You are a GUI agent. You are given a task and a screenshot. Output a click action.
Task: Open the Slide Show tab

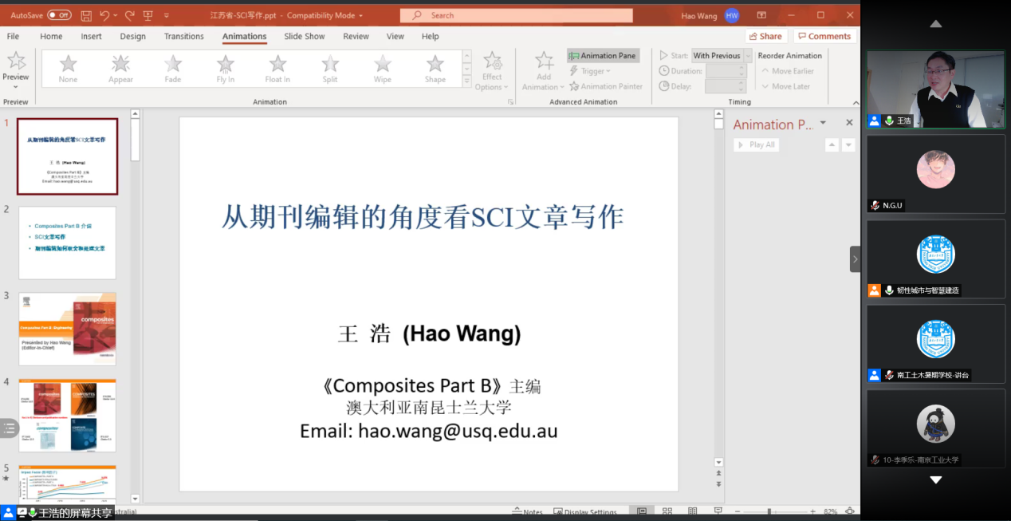(x=305, y=36)
